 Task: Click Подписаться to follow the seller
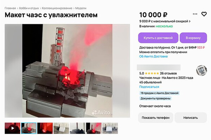(149, 87)
